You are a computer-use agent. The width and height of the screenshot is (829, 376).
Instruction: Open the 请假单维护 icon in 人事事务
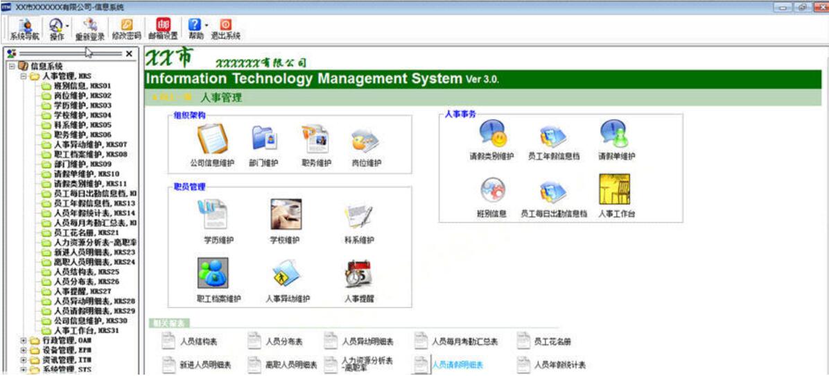614,133
